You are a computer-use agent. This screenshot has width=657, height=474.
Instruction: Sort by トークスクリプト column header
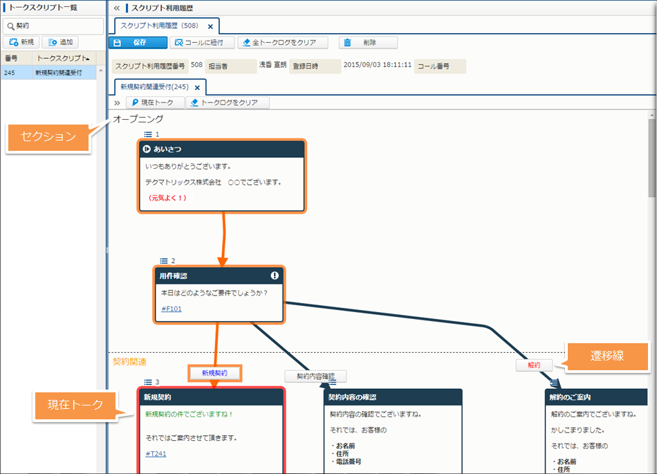62,58
